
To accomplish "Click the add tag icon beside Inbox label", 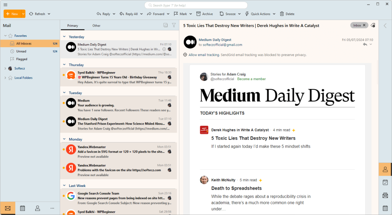I will coord(373,25).
